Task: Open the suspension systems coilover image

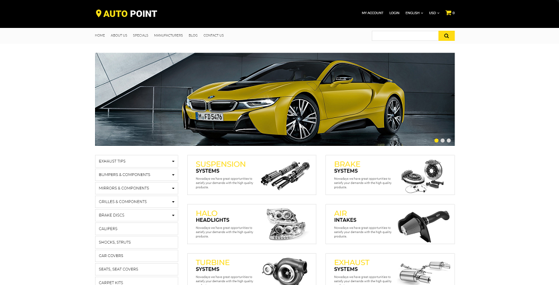Action: (285, 175)
